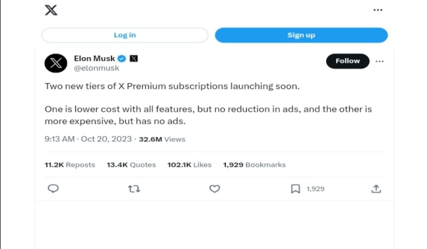Screen dimensions: 427x249
Task: View the 32.6M Views analytics
Action: [x=162, y=139]
